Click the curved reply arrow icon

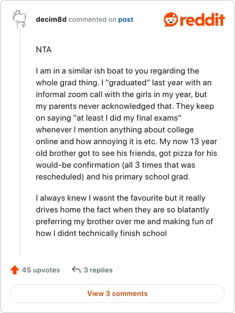pos(76,269)
